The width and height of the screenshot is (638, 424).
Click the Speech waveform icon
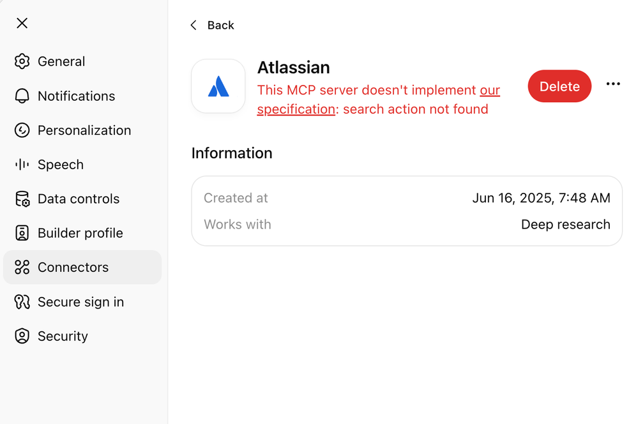(22, 164)
